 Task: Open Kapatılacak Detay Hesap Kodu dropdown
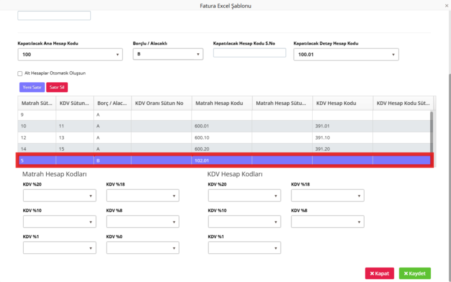[346, 54]
